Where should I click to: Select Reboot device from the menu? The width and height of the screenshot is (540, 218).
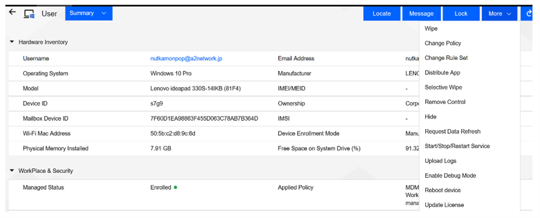tap(442, 190)
